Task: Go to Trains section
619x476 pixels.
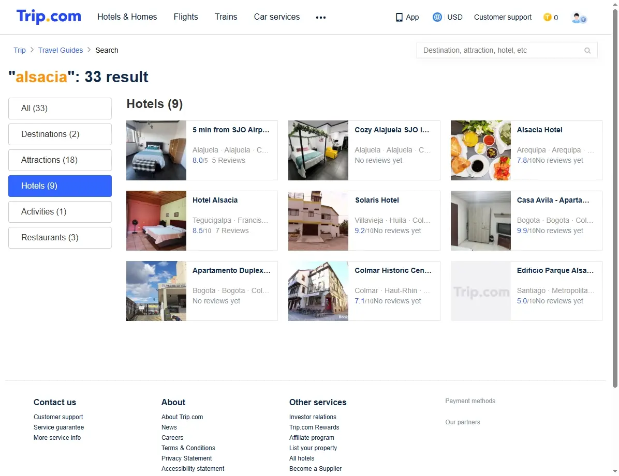Action: pyautogui.click(x=226, y=17)
